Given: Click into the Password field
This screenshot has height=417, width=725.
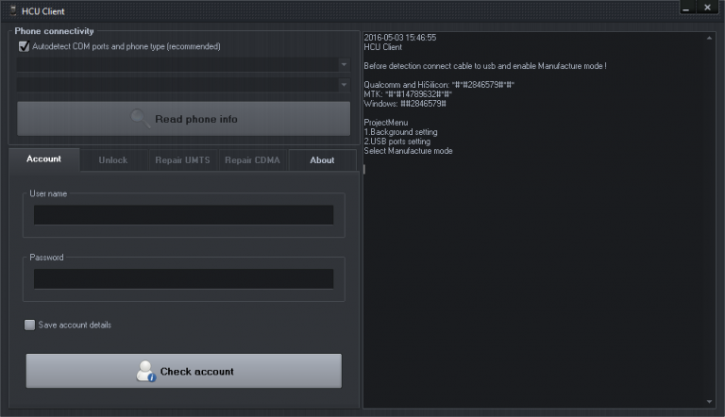Looking at the screenshot, I should pyautogui.click(x=183, y=278).
